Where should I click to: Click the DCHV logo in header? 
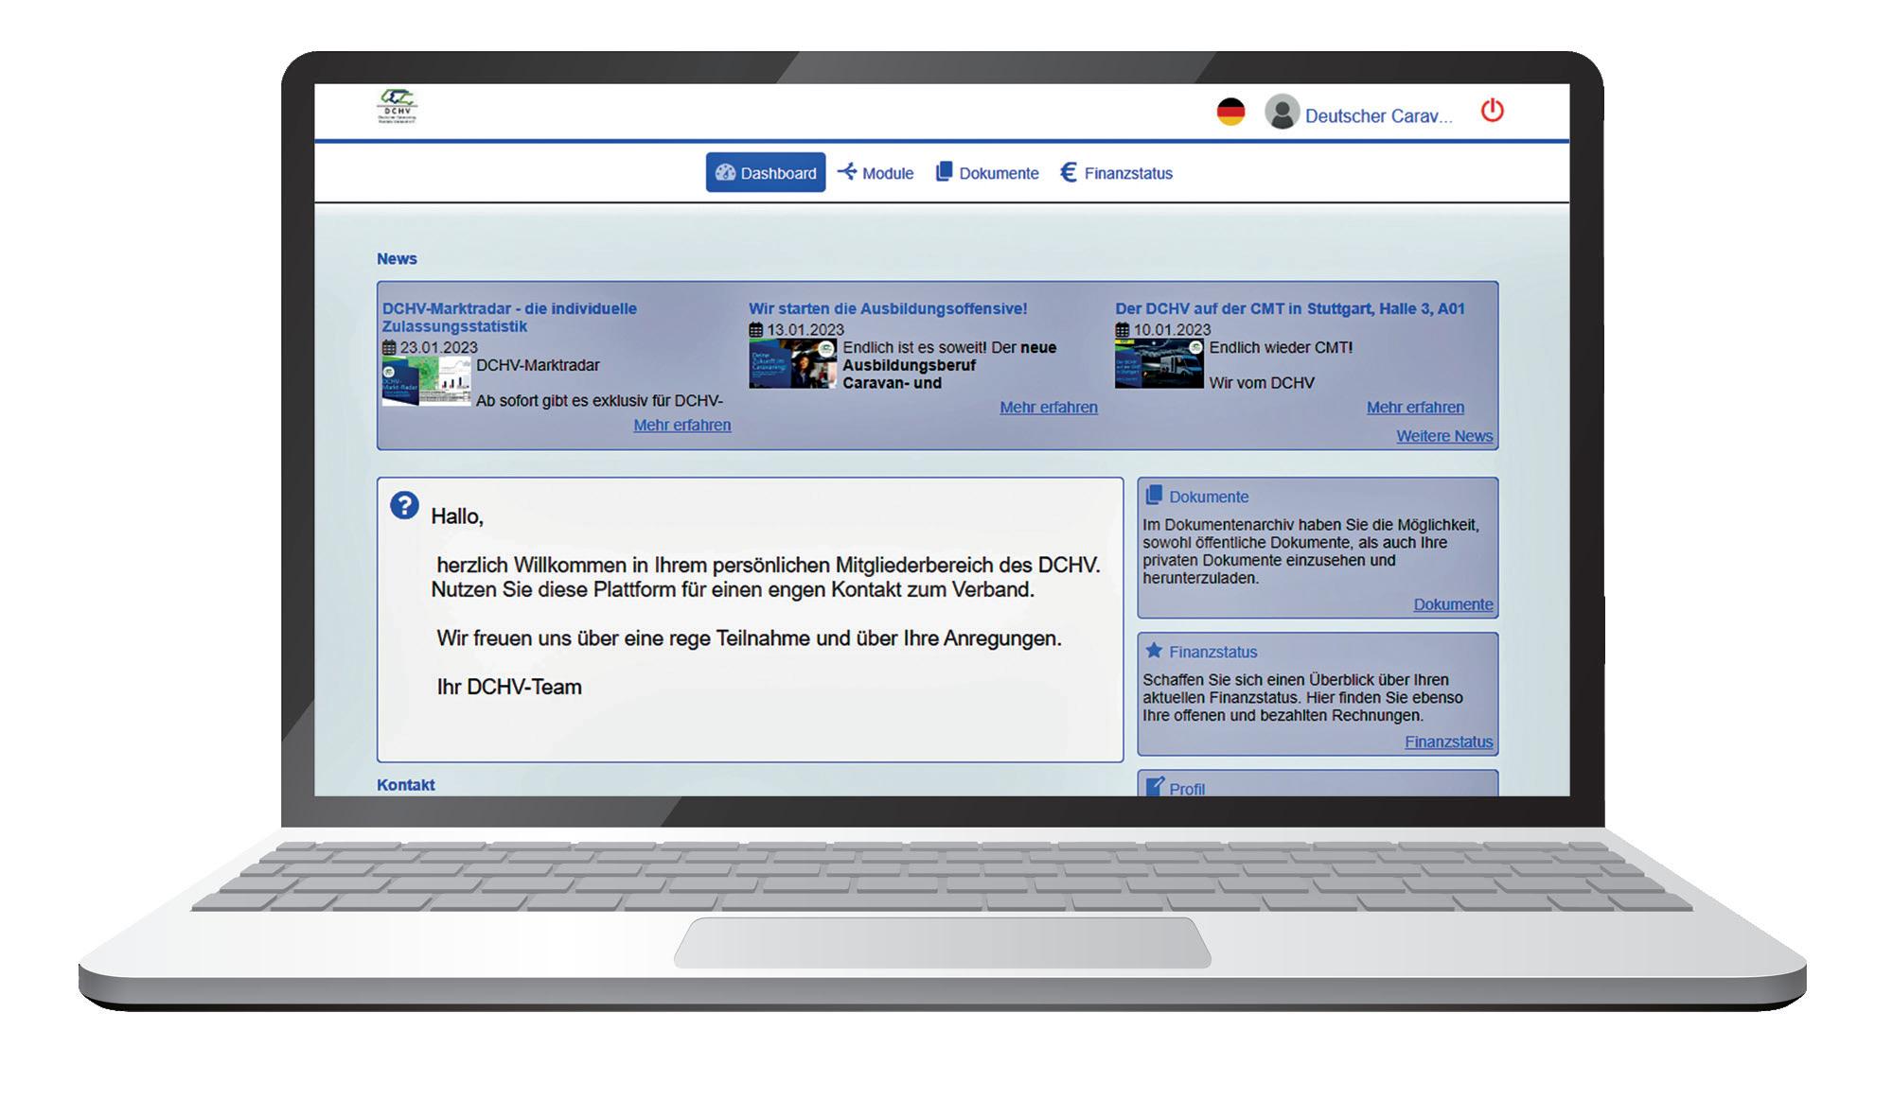[x=398, y=106]
